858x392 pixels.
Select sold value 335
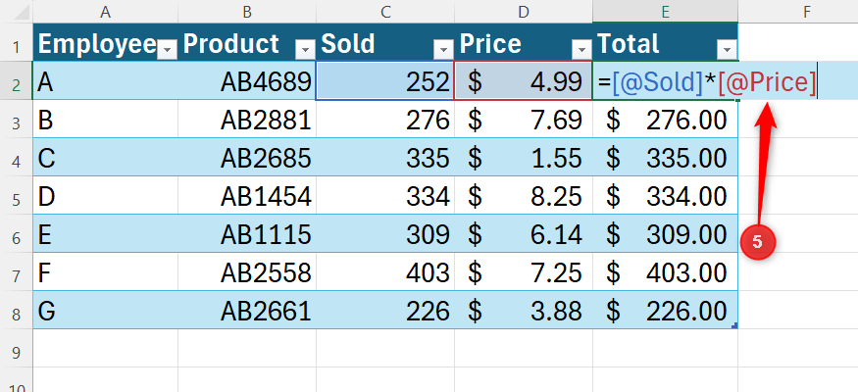click(385, 157)
